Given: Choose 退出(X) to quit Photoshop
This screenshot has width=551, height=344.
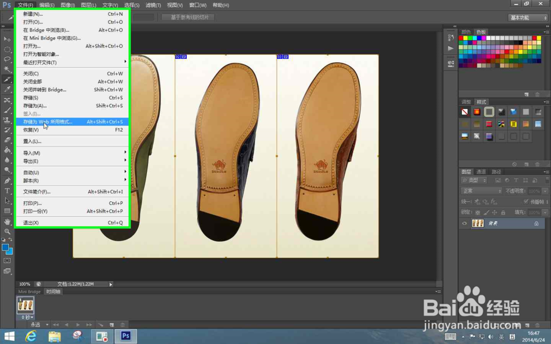Looking at the screenshot, I should (72, 222).
